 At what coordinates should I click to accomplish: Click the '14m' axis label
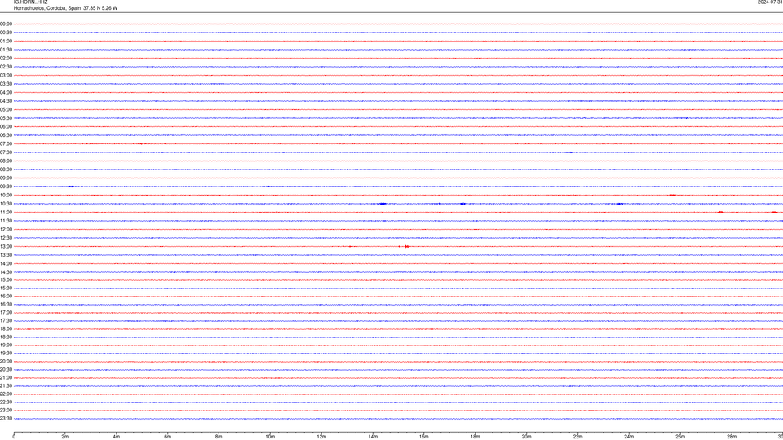pyautogui.click(x=373, y=437)
